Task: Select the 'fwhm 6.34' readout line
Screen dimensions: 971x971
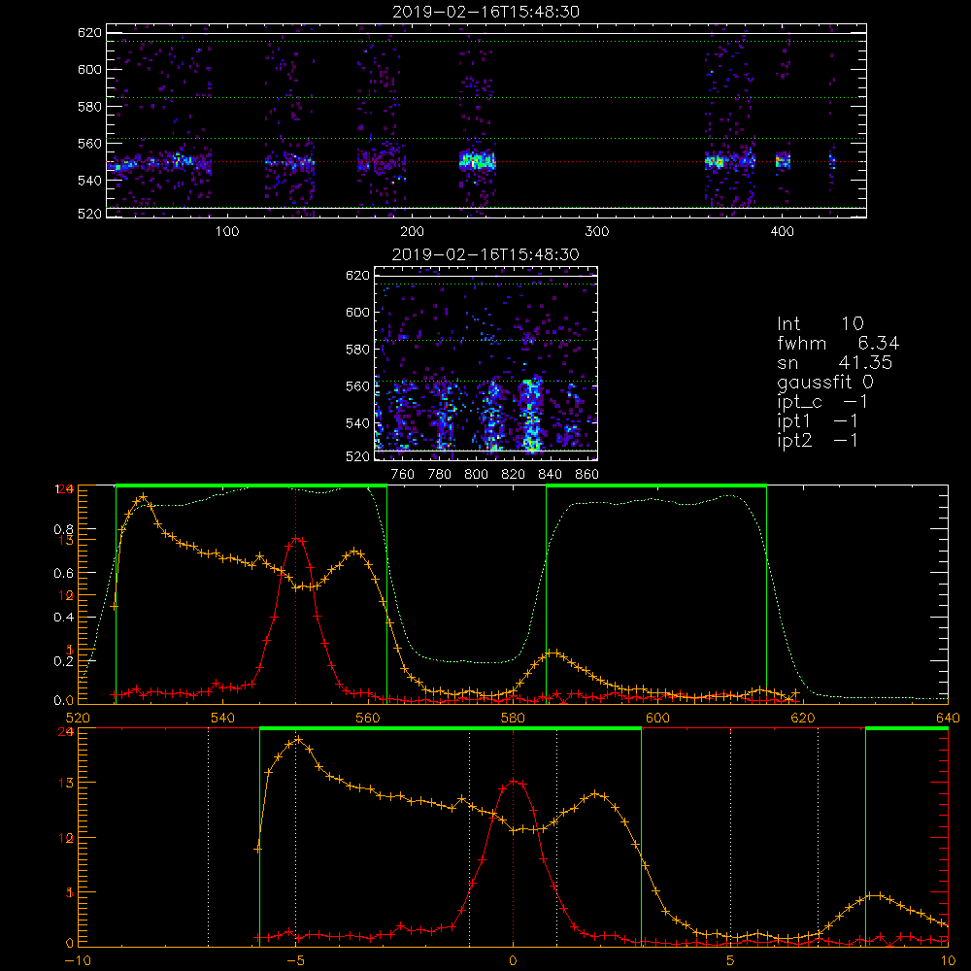Action: [x=838, y=343]
